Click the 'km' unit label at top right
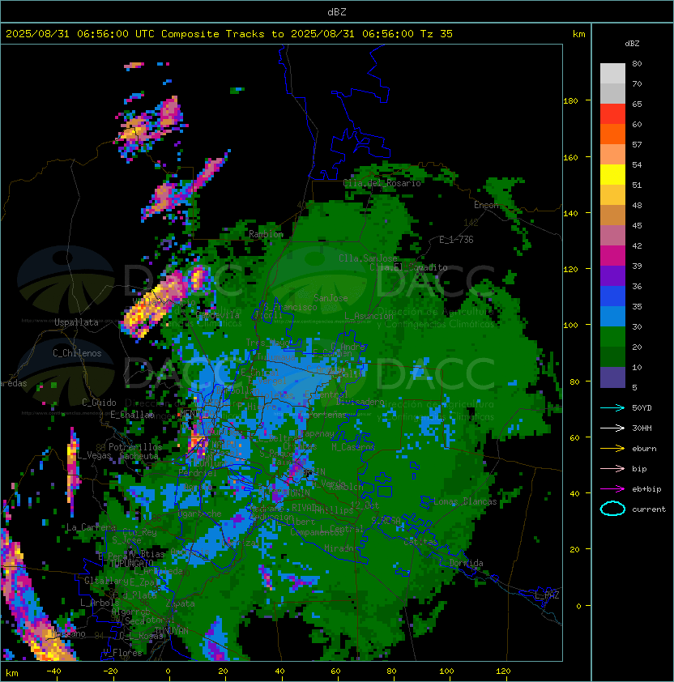Viewport: 674px width, 682px height. coord(578,33)
